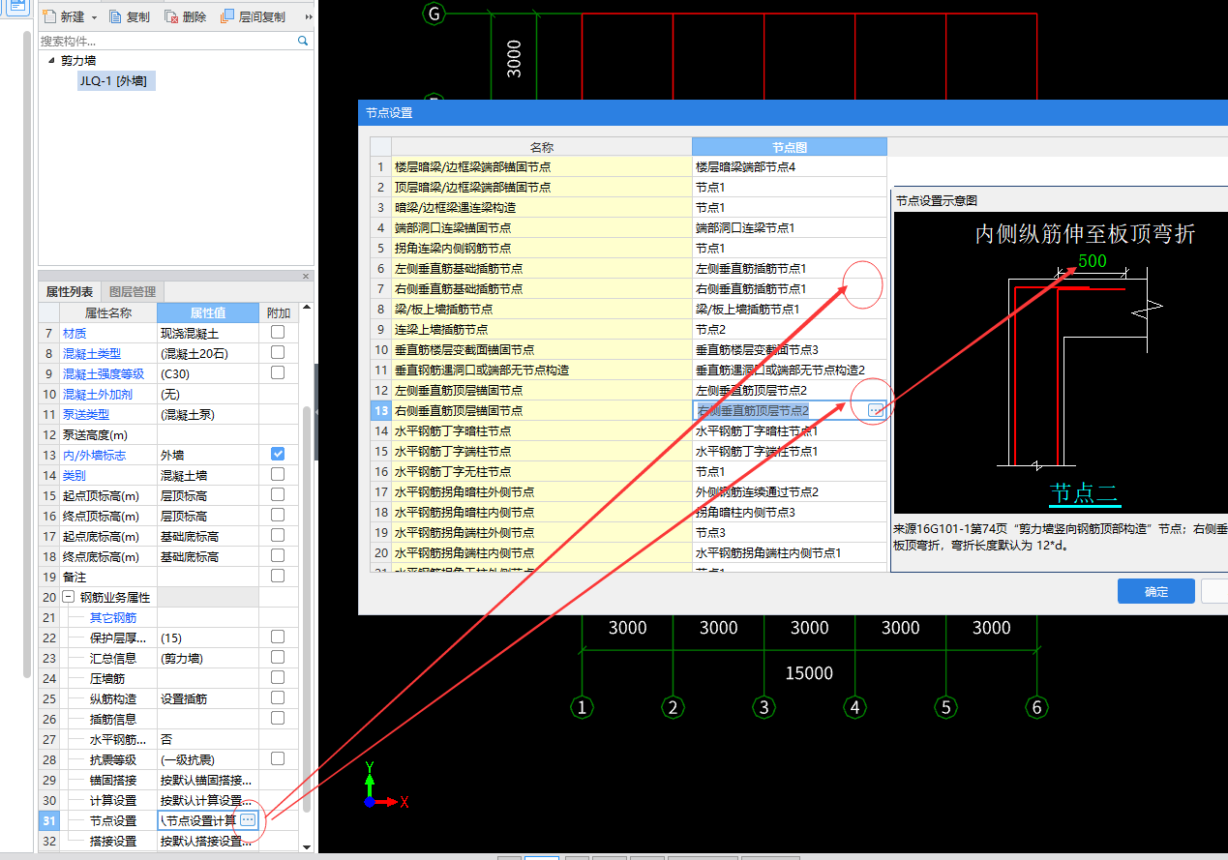This screenshot has height=860, width=1228.
Task: Select row 17 水平钢筋拐角暗柱外侧节点
Action: (542, 492)
